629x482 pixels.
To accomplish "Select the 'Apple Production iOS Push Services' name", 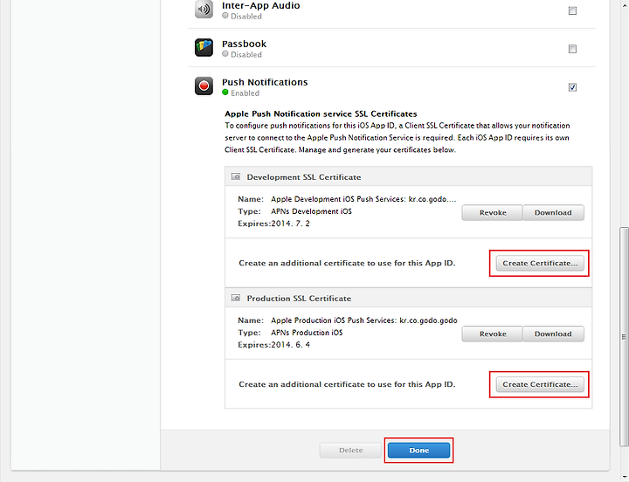I will pos(363,320).
